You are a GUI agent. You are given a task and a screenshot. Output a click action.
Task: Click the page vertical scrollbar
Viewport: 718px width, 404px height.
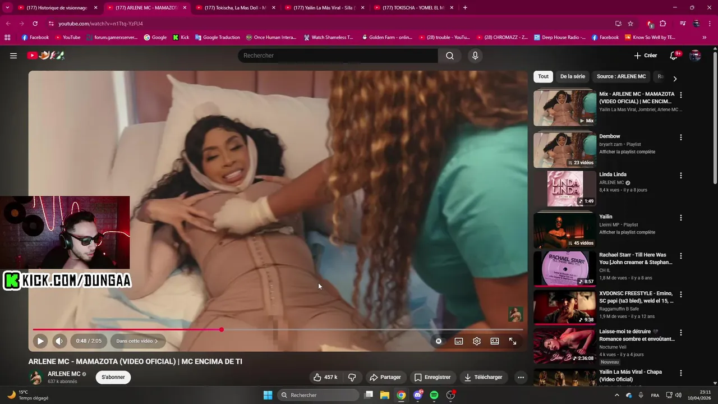pyautogui.click(x=715, y=118)
